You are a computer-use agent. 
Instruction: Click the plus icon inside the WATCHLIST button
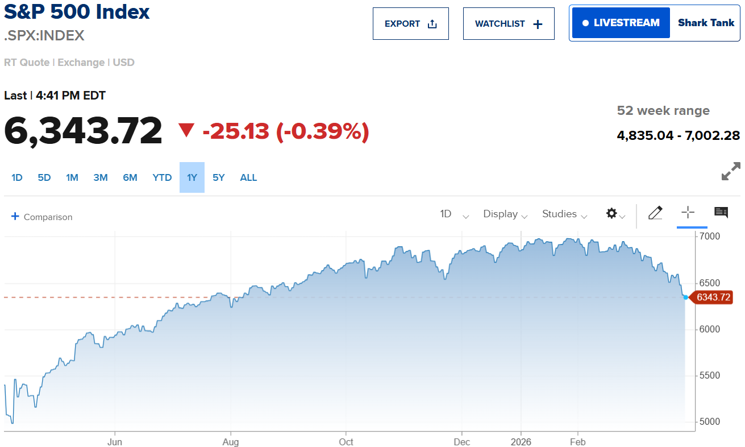tap(537, 23)
